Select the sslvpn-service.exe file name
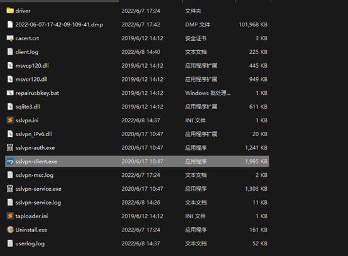Image resolution: width=348 pixels, height=256 pixels. 38,189
